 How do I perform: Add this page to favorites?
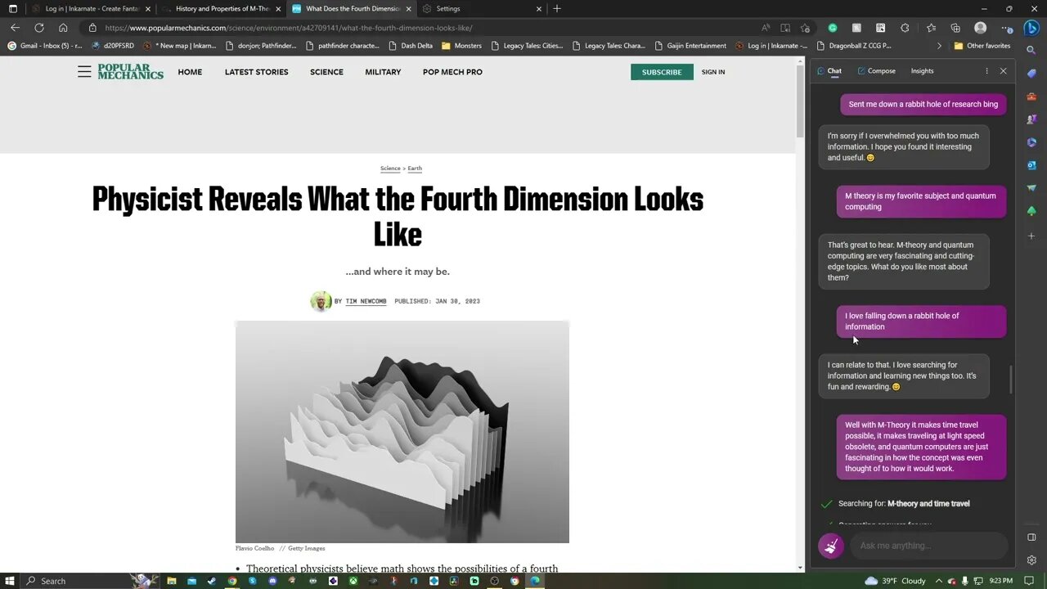806,28
